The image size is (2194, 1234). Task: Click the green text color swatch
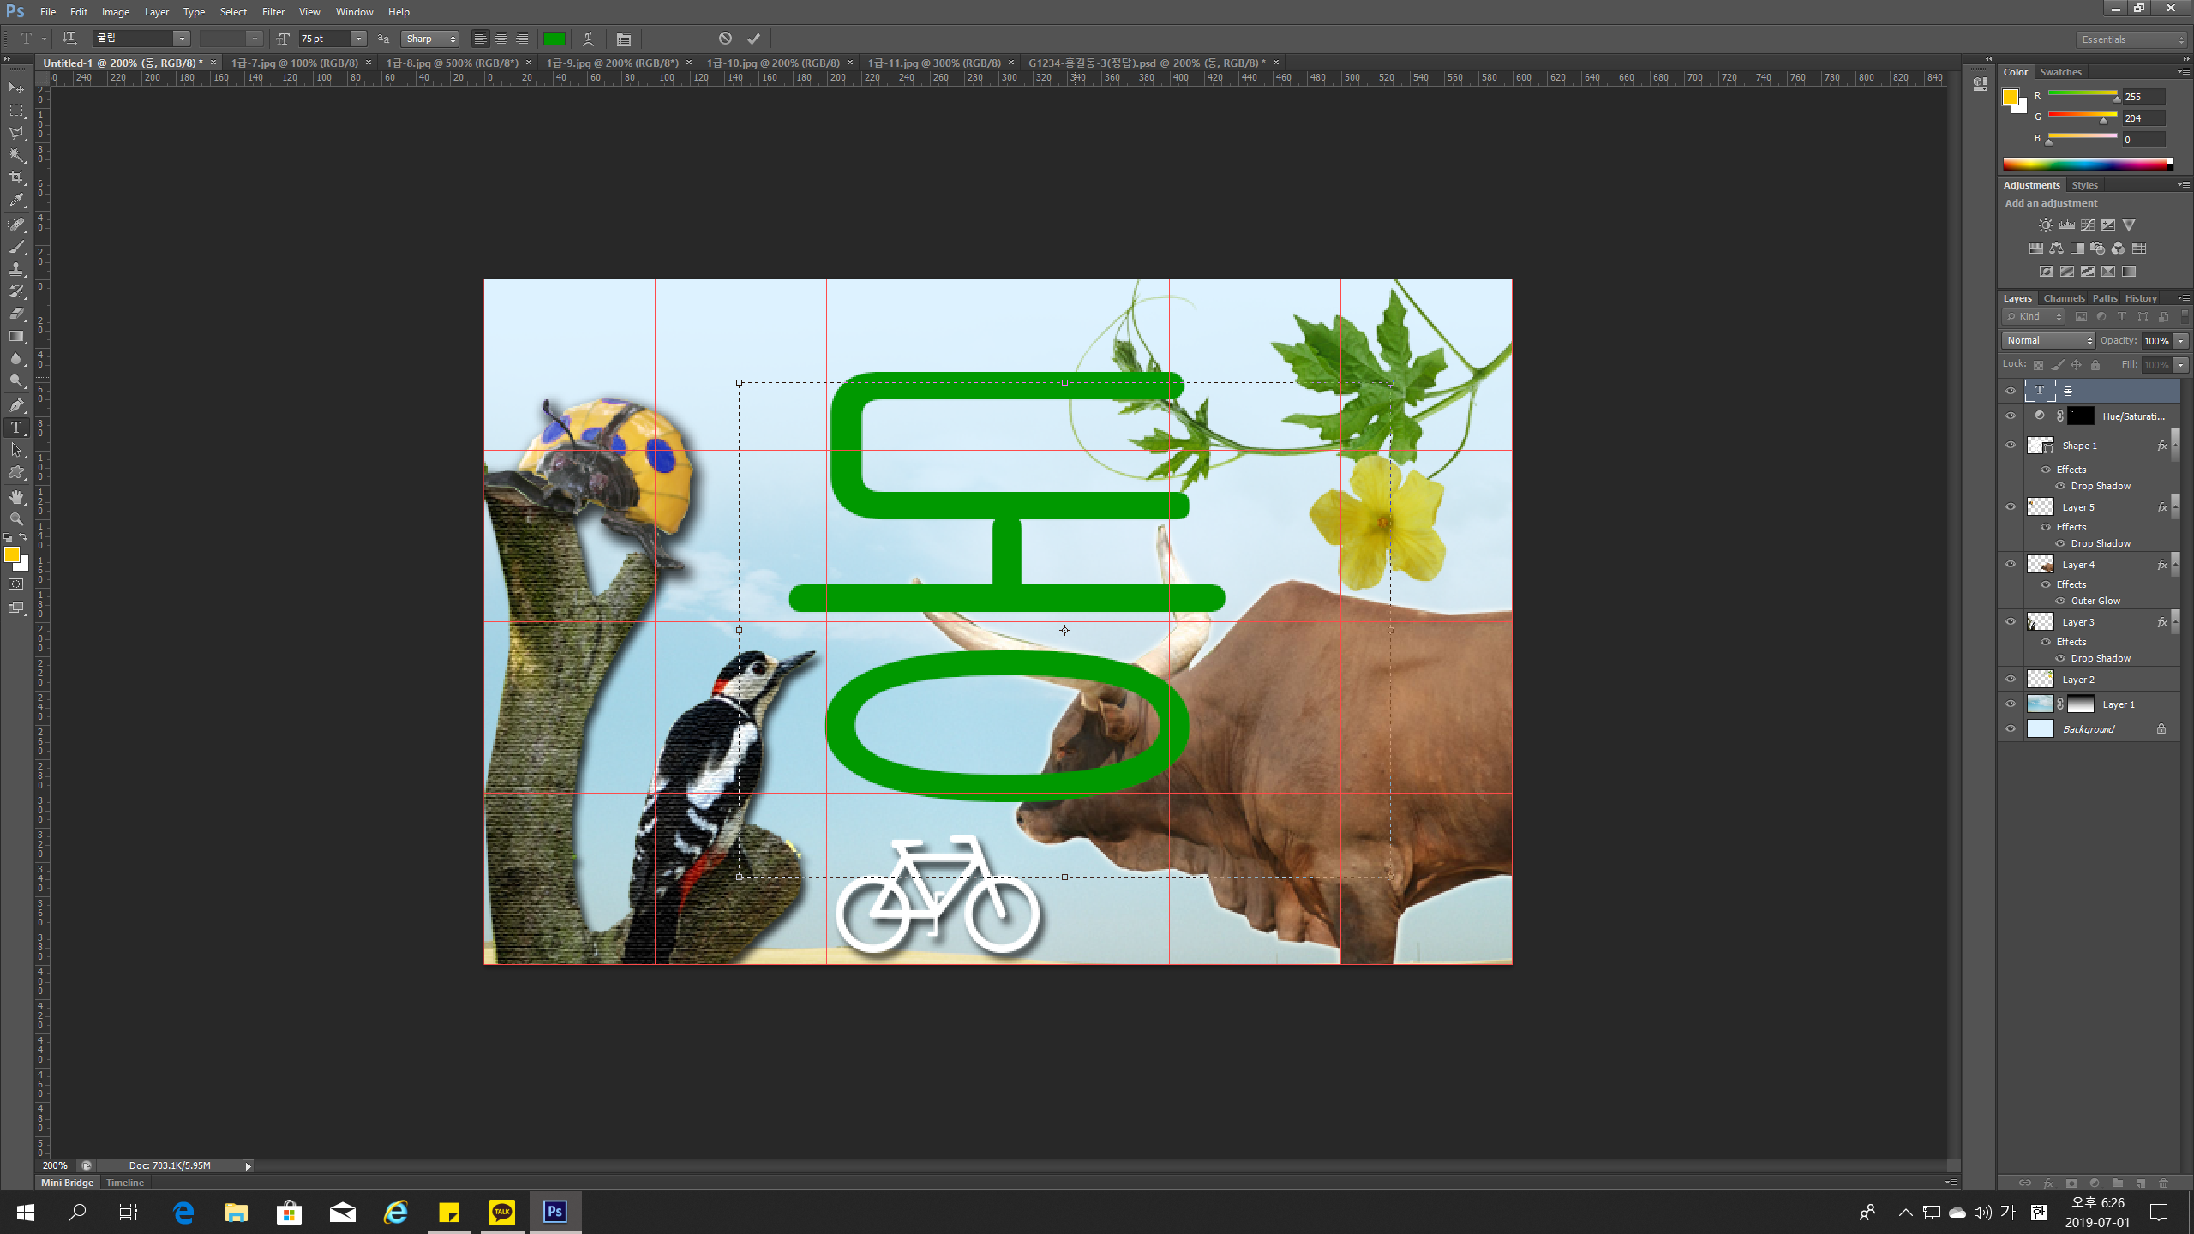[x=554, y=39]
